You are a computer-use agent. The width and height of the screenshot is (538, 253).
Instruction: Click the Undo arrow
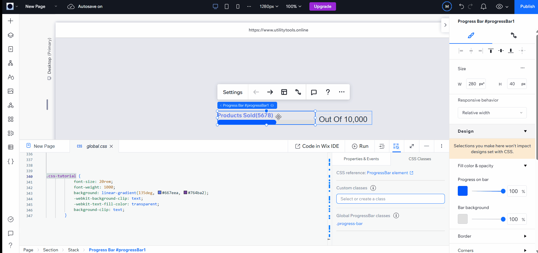point(461,6)
